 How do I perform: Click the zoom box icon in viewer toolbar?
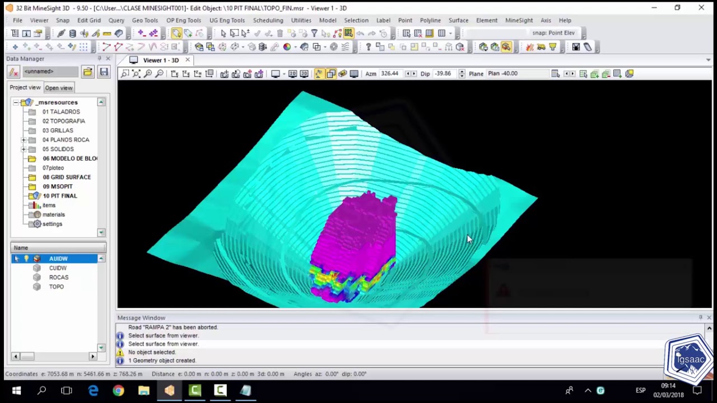pos(125,73)
